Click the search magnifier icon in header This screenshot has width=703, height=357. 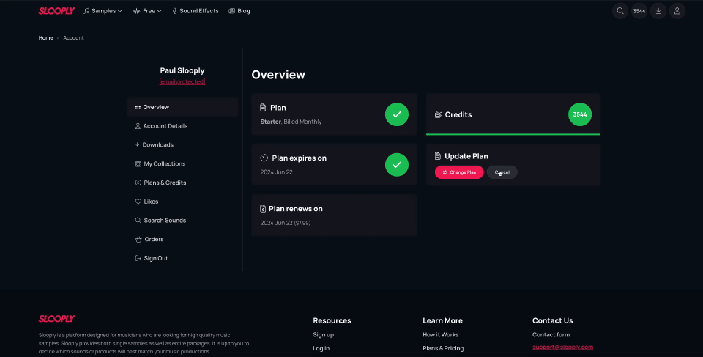(x=620, y=11)
